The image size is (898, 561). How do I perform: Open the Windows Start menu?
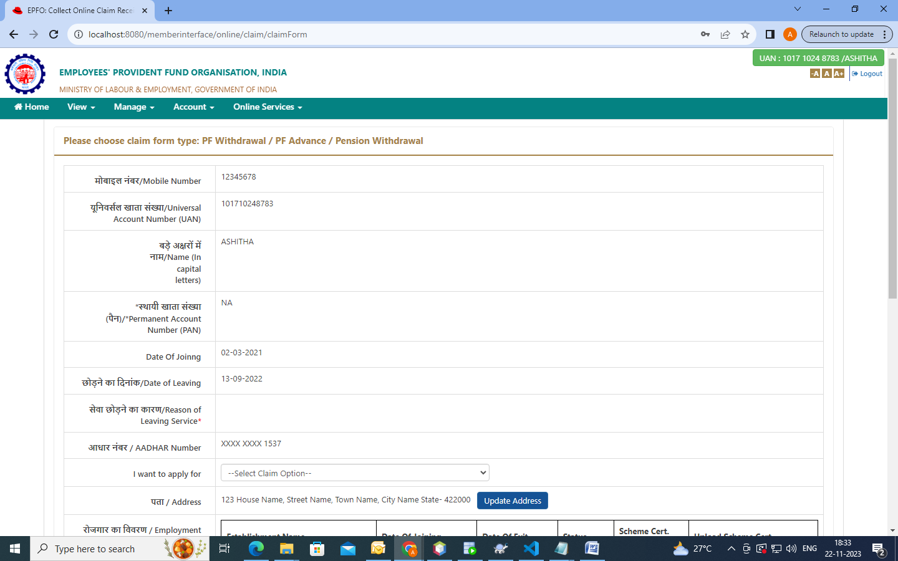pyautogui.click(x=15, y=549)
